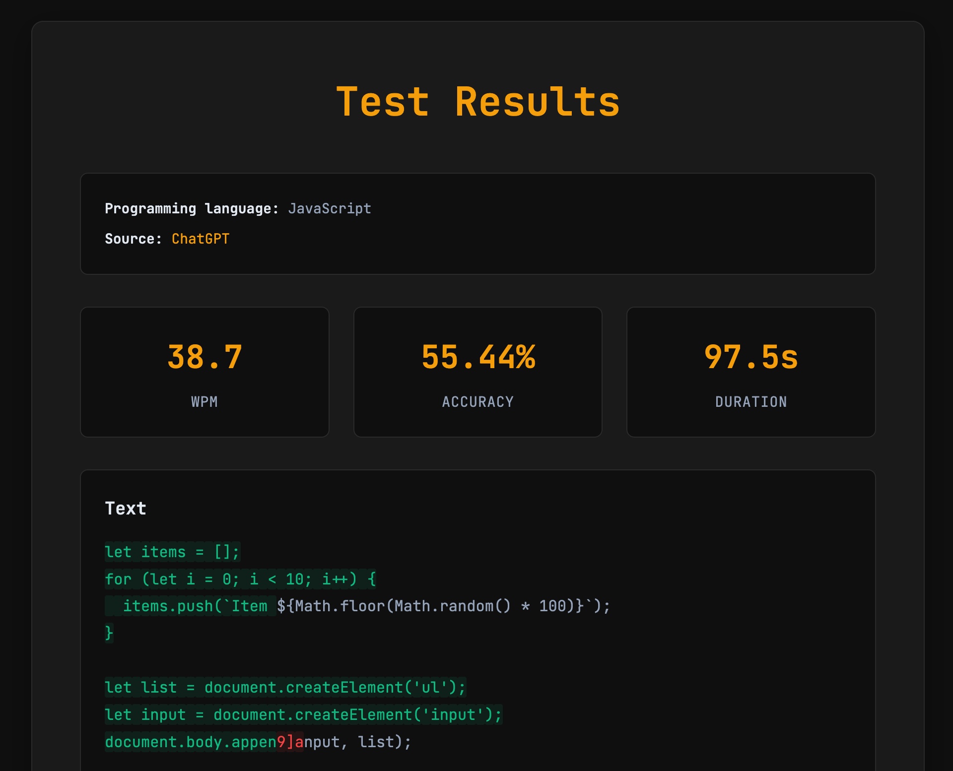The width and height of the screenshot is (953, 771).
Task: Click the 'let list' createElement line
Action: [x=285, y=687]
